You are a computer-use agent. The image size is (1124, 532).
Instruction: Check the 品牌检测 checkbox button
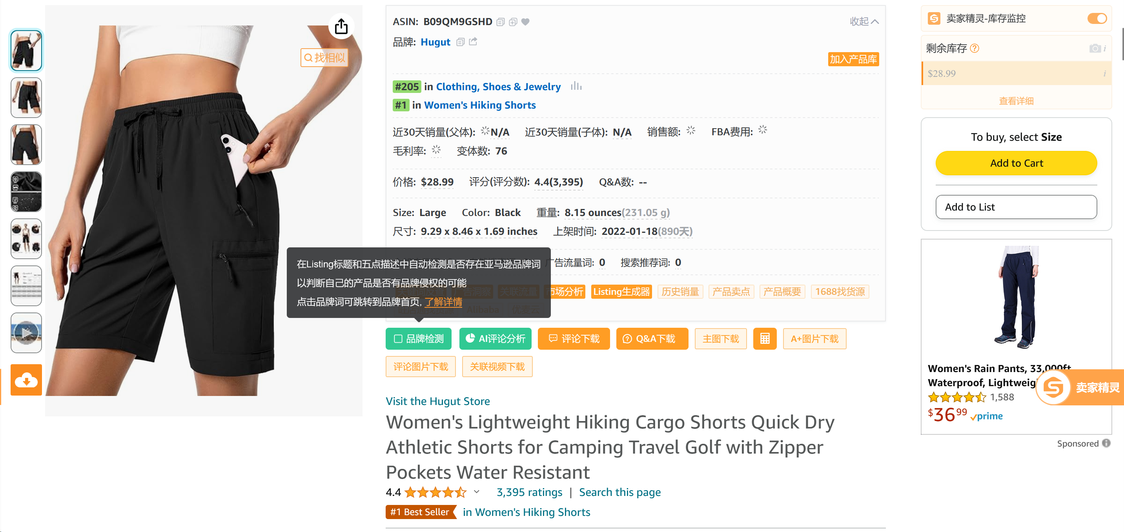pyautogui.click(x=419, y=338)
